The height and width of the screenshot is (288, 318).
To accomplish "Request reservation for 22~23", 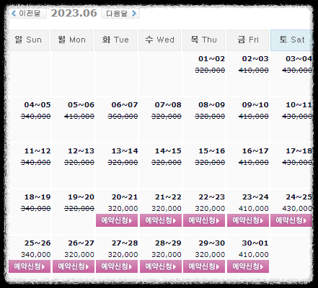I will point(204,220).
